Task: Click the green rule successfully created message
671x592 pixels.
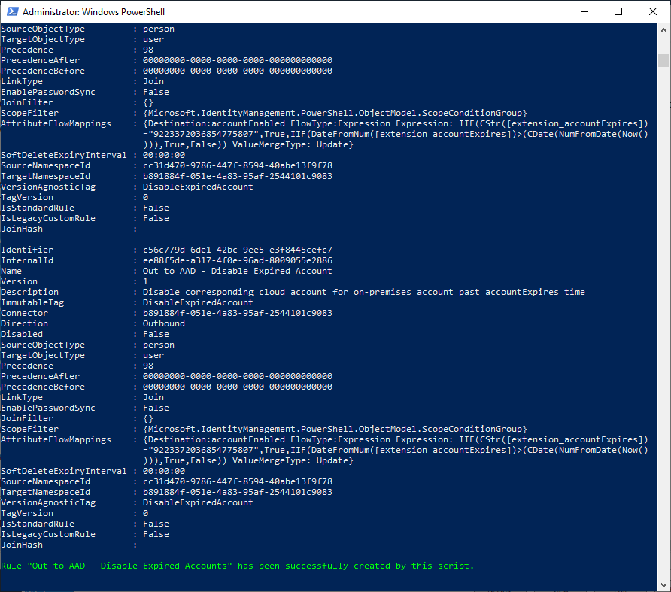Action: coord(237,566)
